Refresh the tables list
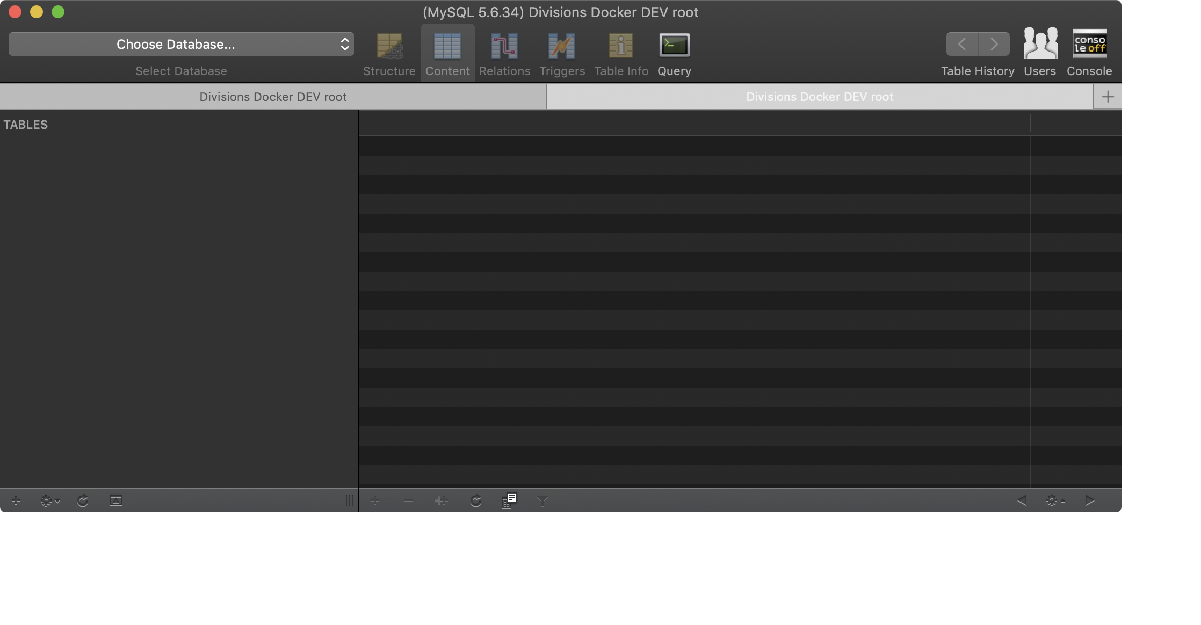The image size is (1201, 625). [83, 500]
